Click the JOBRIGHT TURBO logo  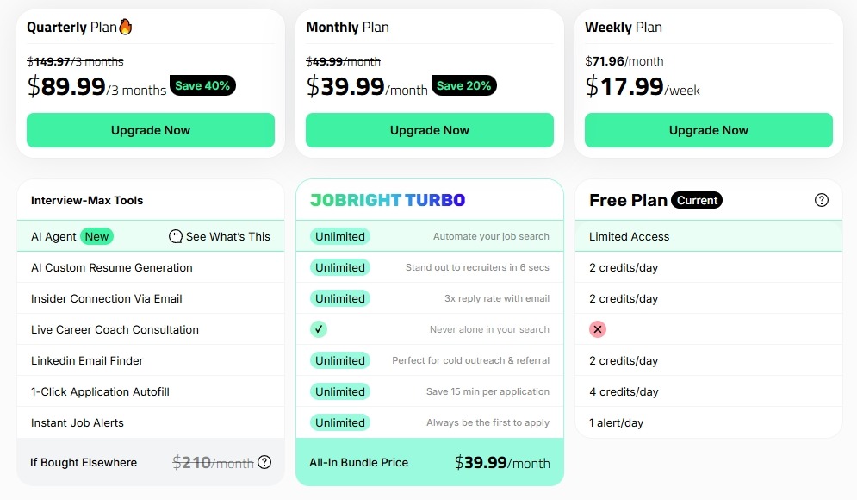tap(387, 200)
